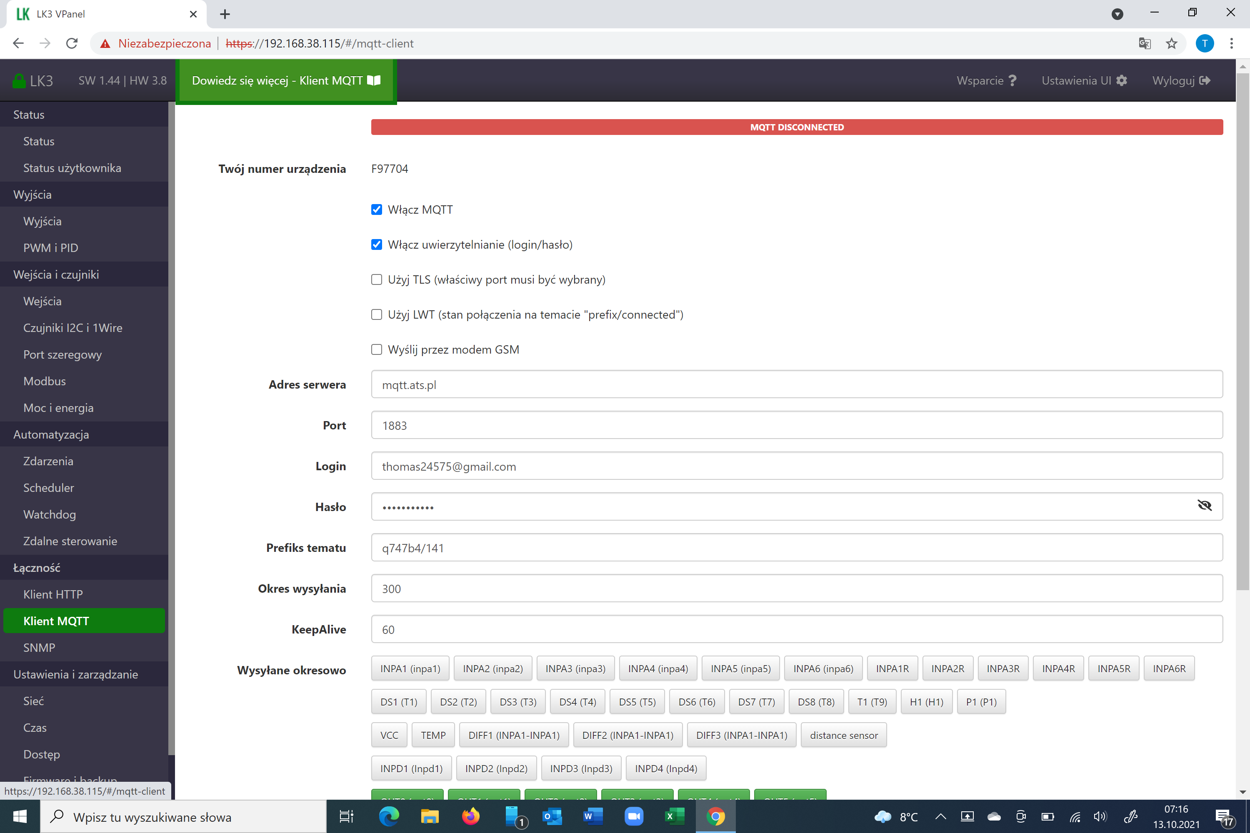Click Wyloguj to log out
Image resolution: width=1250 pixels, height=833 pixels.
(x=1181, y=80)
